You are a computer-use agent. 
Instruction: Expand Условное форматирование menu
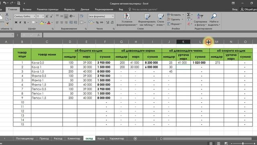pos(127,20)
